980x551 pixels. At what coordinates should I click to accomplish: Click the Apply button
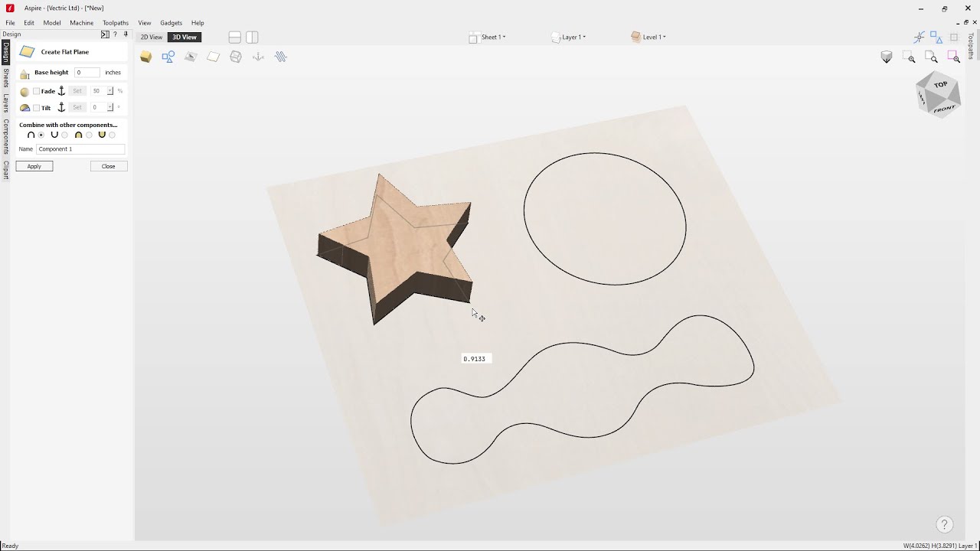pos(34,166)
